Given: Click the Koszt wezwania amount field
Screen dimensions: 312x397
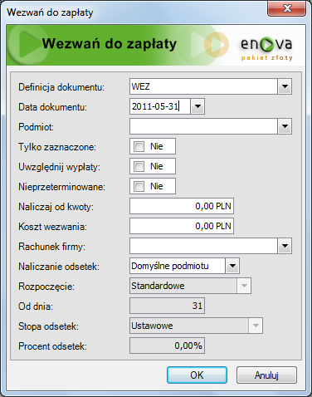Looking at the screenshot, I should [x=182, y=226].
